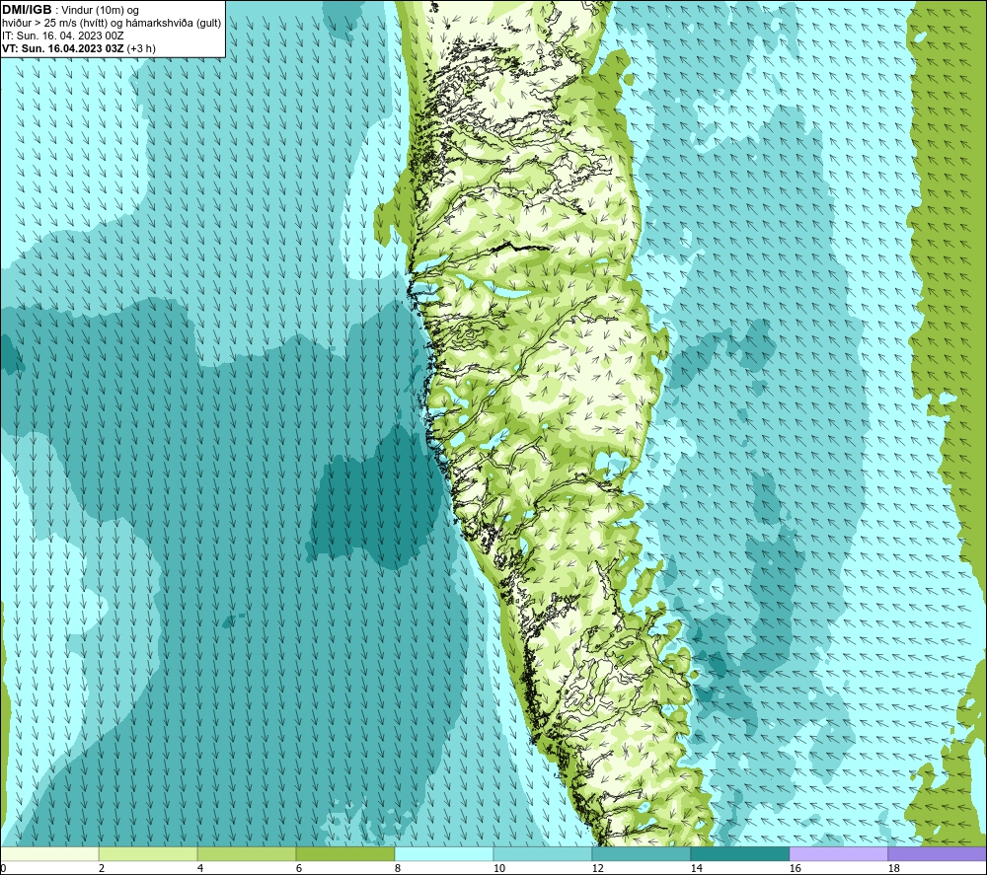
Task: Click the scale label "2"
Action: (102, 868)
